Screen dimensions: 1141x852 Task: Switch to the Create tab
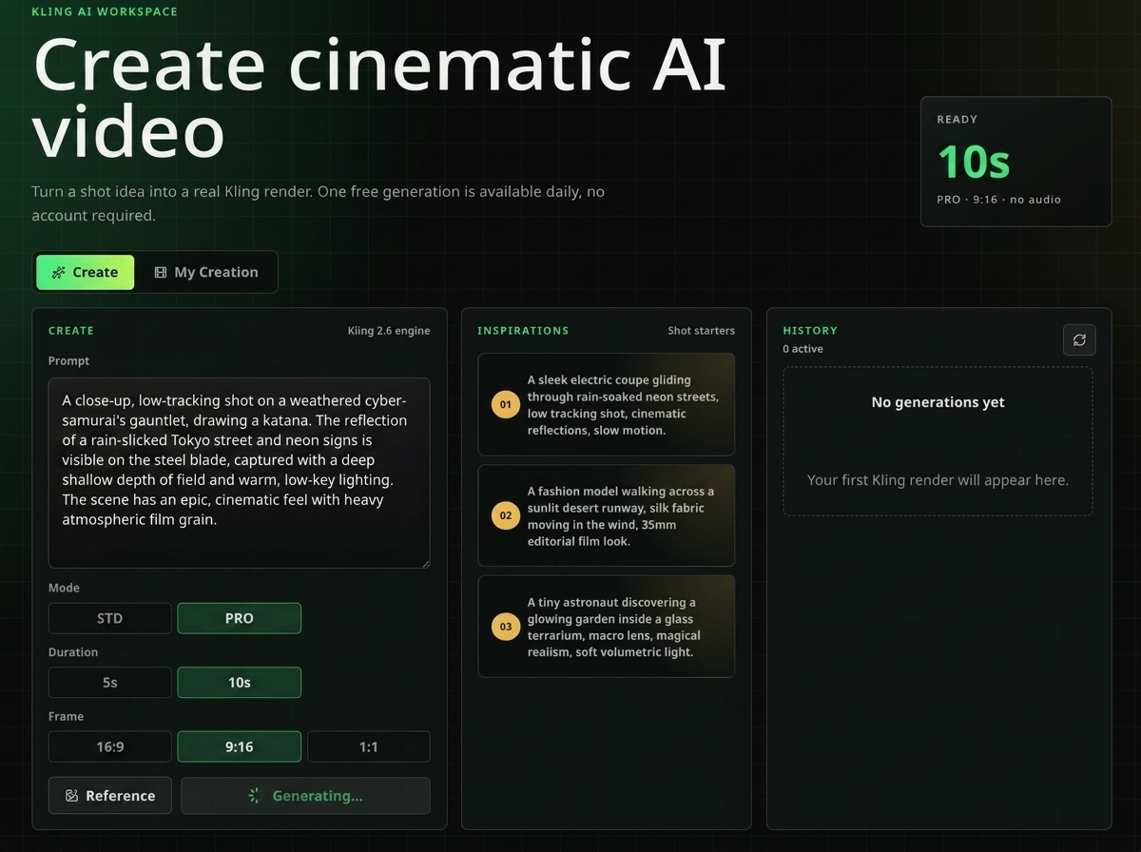pyautogui.click(x=86, y=272)
